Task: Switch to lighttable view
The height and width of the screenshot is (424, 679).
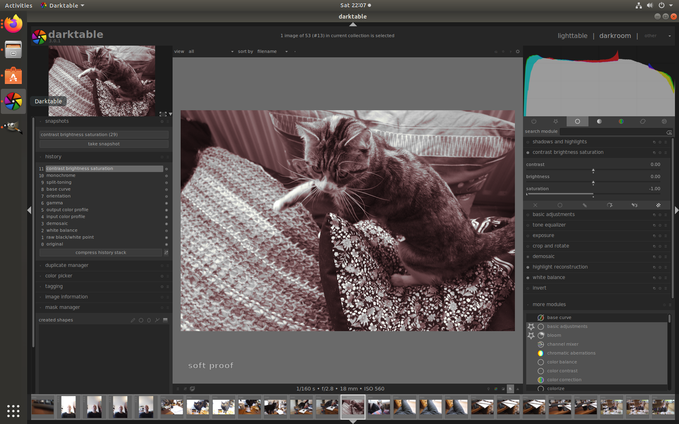Action: click(572, 36)
